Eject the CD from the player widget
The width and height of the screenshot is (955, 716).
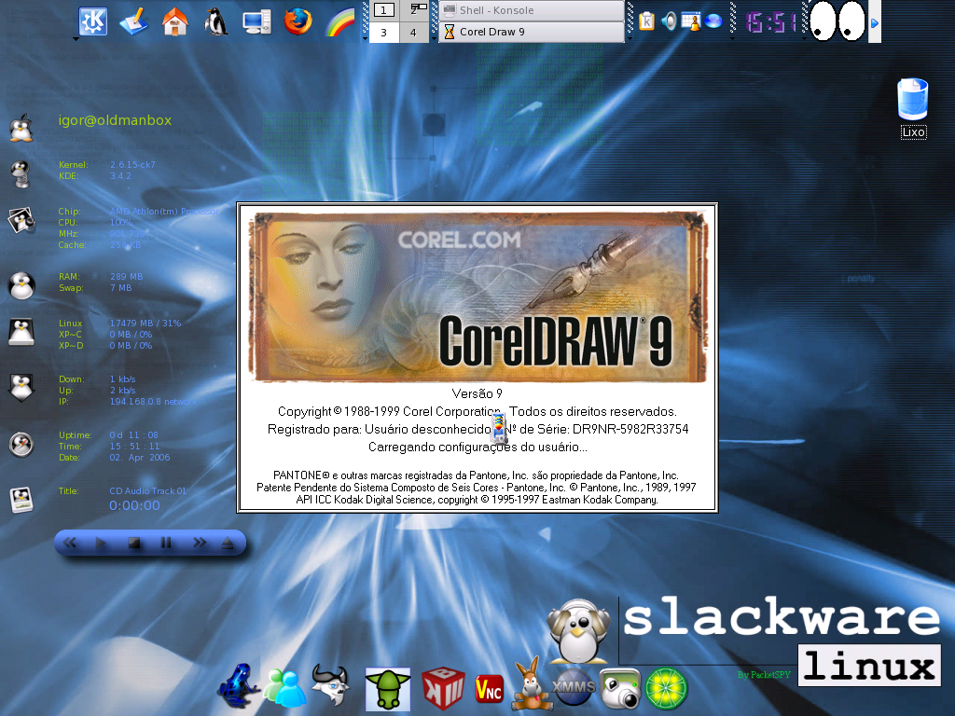[228, 543]
